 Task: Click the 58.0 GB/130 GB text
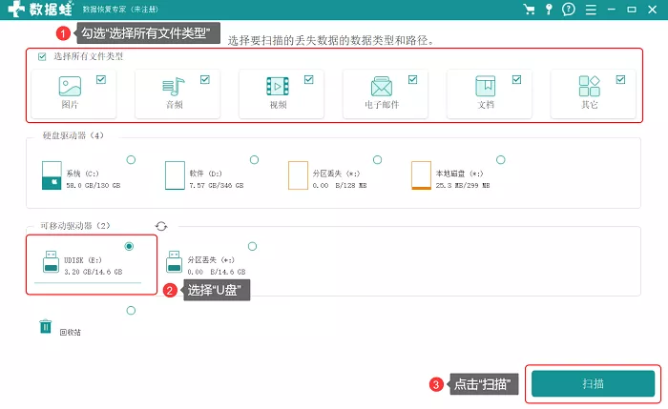click(x=94, y=186)
